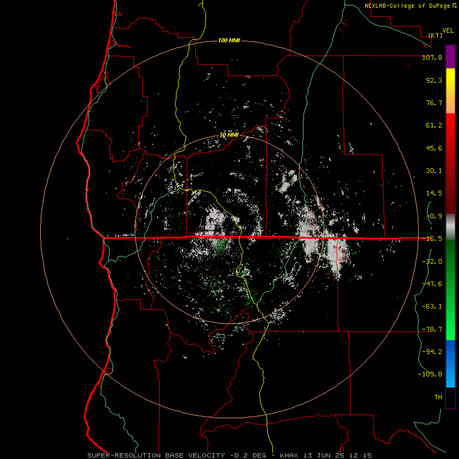Click the -63.1 scale value

coord(432,307)
